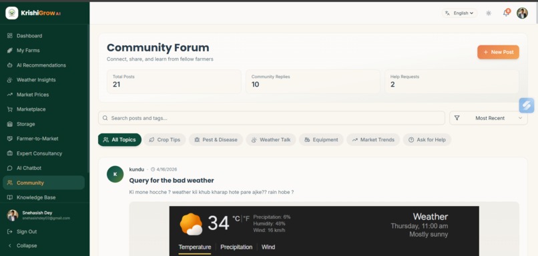
Task: Switch weather unit to °F
Action: [x=246, y=219]
